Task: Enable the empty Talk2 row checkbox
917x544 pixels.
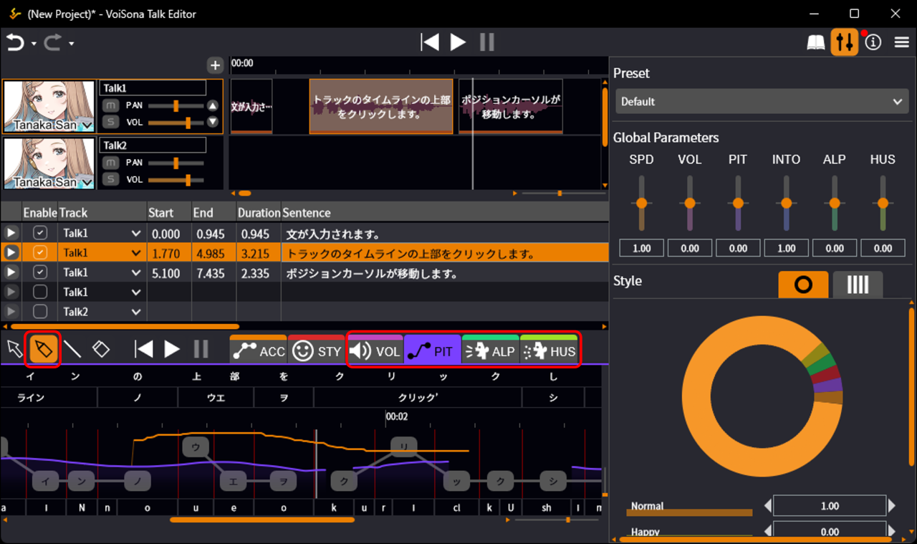Action: pyautogui.click(x=40, y=312)
